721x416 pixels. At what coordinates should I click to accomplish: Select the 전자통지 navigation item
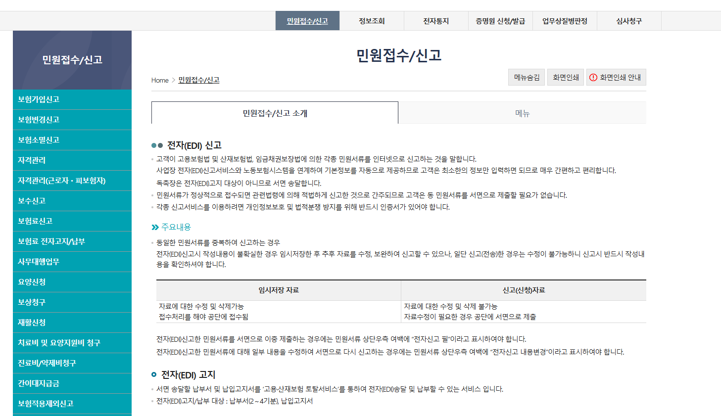[436, 20]
